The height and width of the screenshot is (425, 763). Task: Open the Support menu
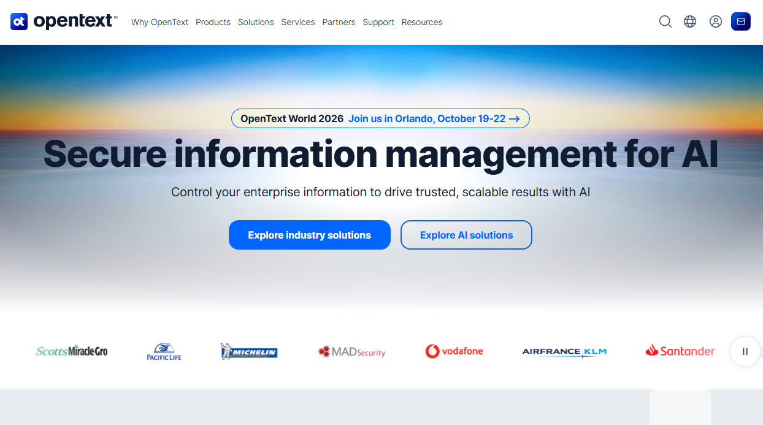tap(378, 22)
